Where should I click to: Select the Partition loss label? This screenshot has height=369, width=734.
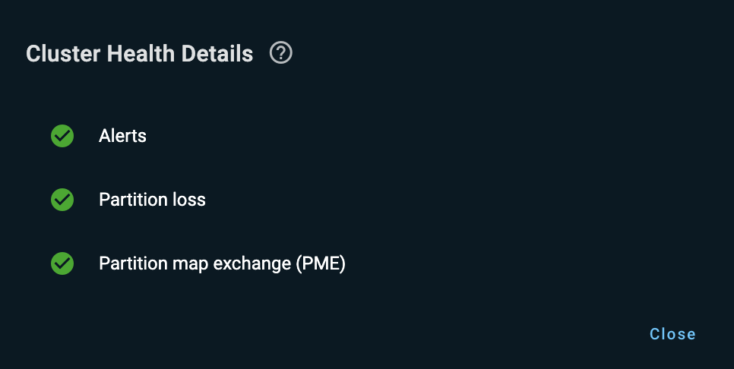point(152,200)
